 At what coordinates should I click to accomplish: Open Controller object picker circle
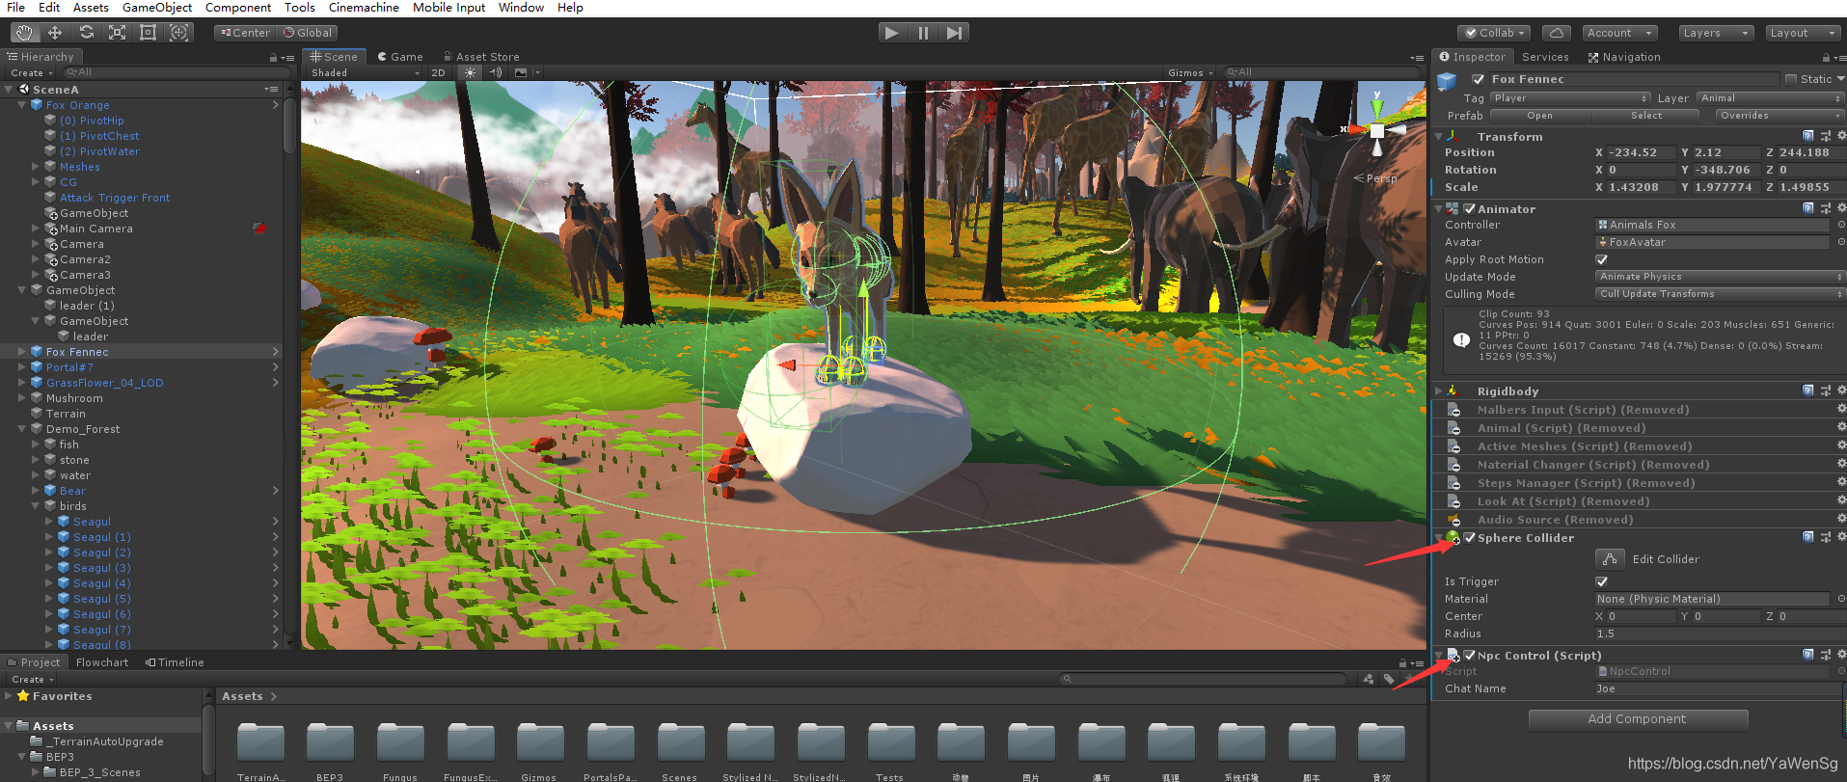1840,225
